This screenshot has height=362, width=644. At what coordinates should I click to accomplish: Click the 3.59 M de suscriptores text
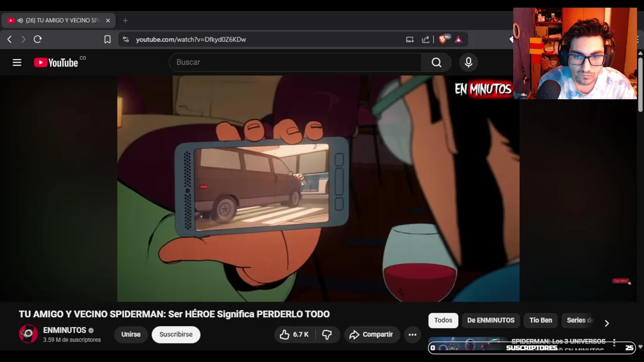tap(72, 340)
